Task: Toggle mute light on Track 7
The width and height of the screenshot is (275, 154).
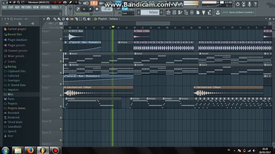Action: coord(61,95)
